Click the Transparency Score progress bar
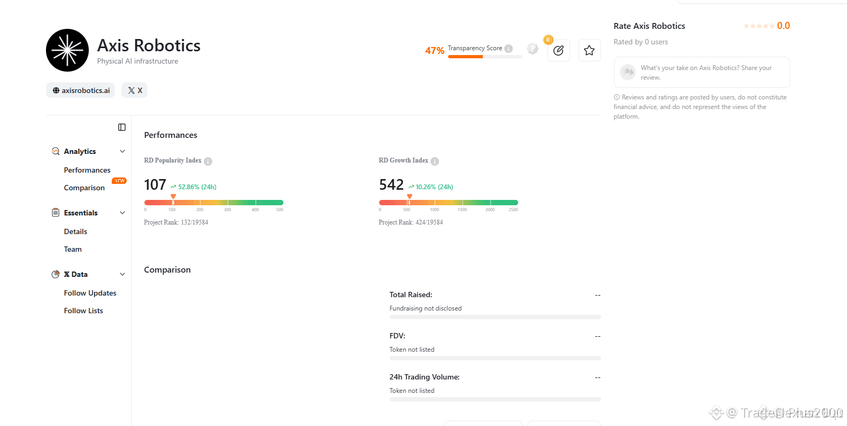This screenshot has height=426, width=847. tap(485, 57)
